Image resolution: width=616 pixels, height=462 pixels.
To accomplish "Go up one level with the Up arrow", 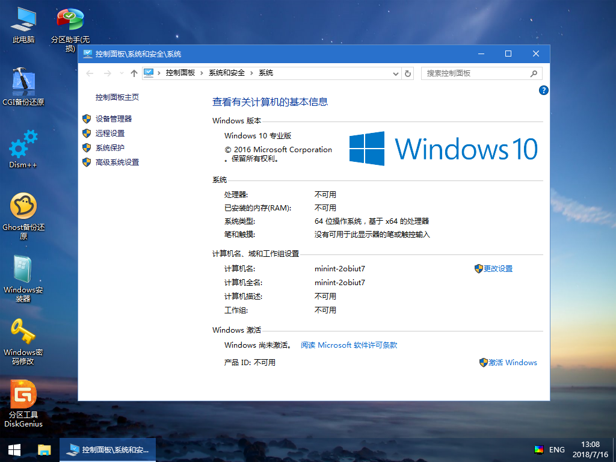I will 134,73.
